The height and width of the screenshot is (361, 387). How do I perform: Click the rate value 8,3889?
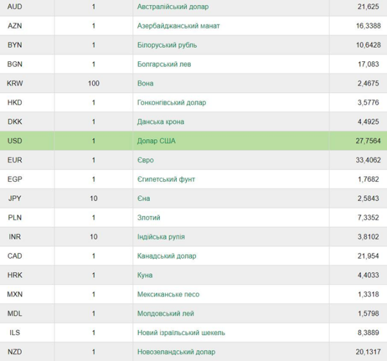pyautogui.click(x=368, y=333)
